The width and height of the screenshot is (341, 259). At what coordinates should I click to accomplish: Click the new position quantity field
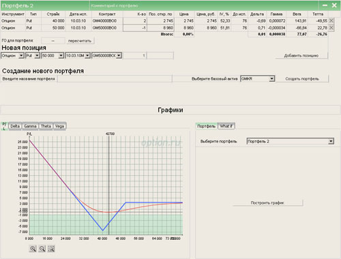point(134,55)
